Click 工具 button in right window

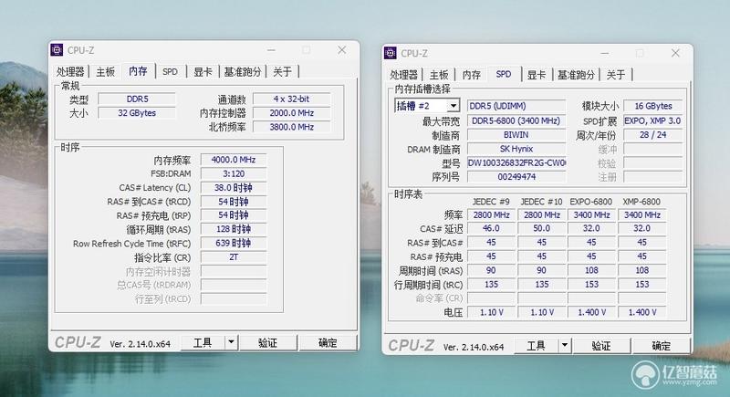pos(536,346)
